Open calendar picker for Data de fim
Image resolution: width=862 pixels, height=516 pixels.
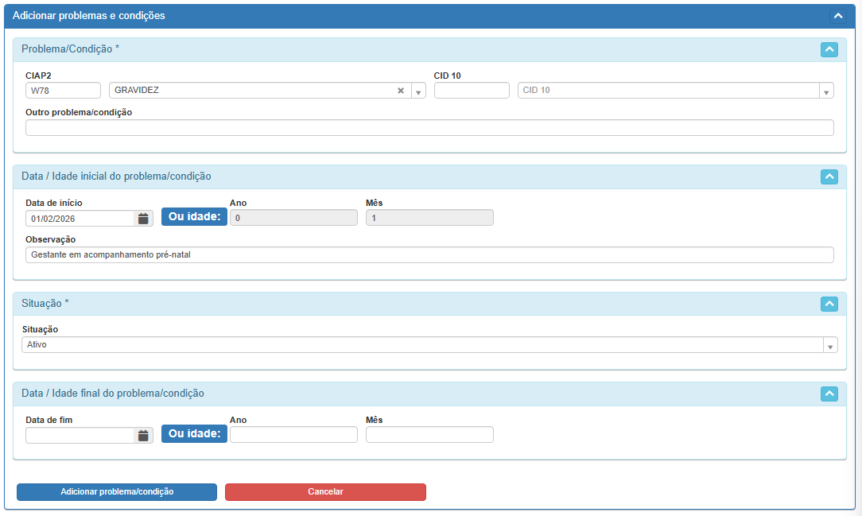tap(143, 436)
